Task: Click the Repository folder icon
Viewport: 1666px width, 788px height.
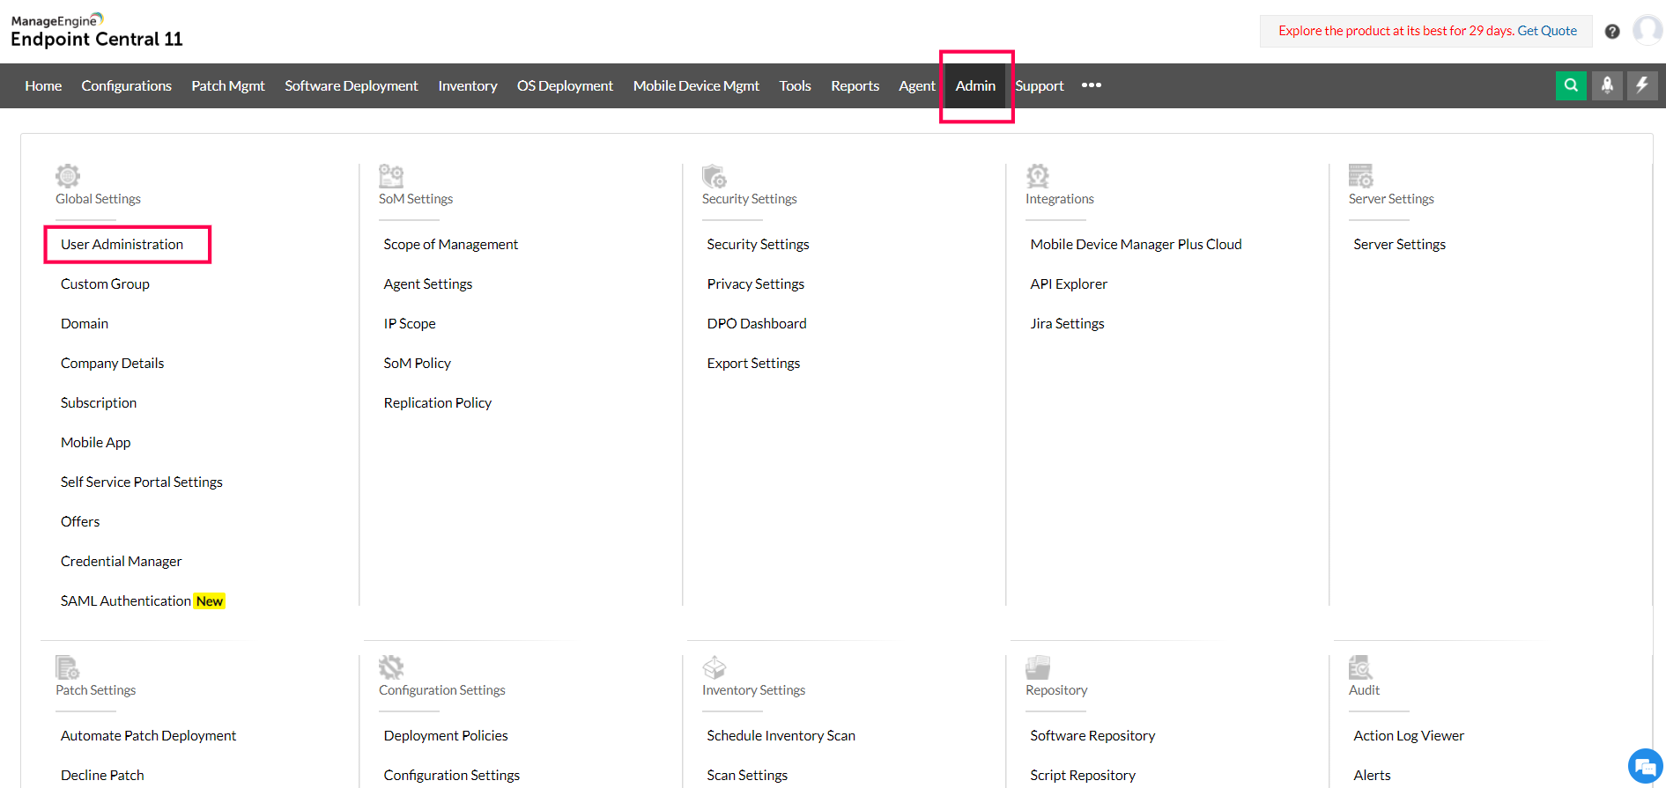Action: (1038, 666)
